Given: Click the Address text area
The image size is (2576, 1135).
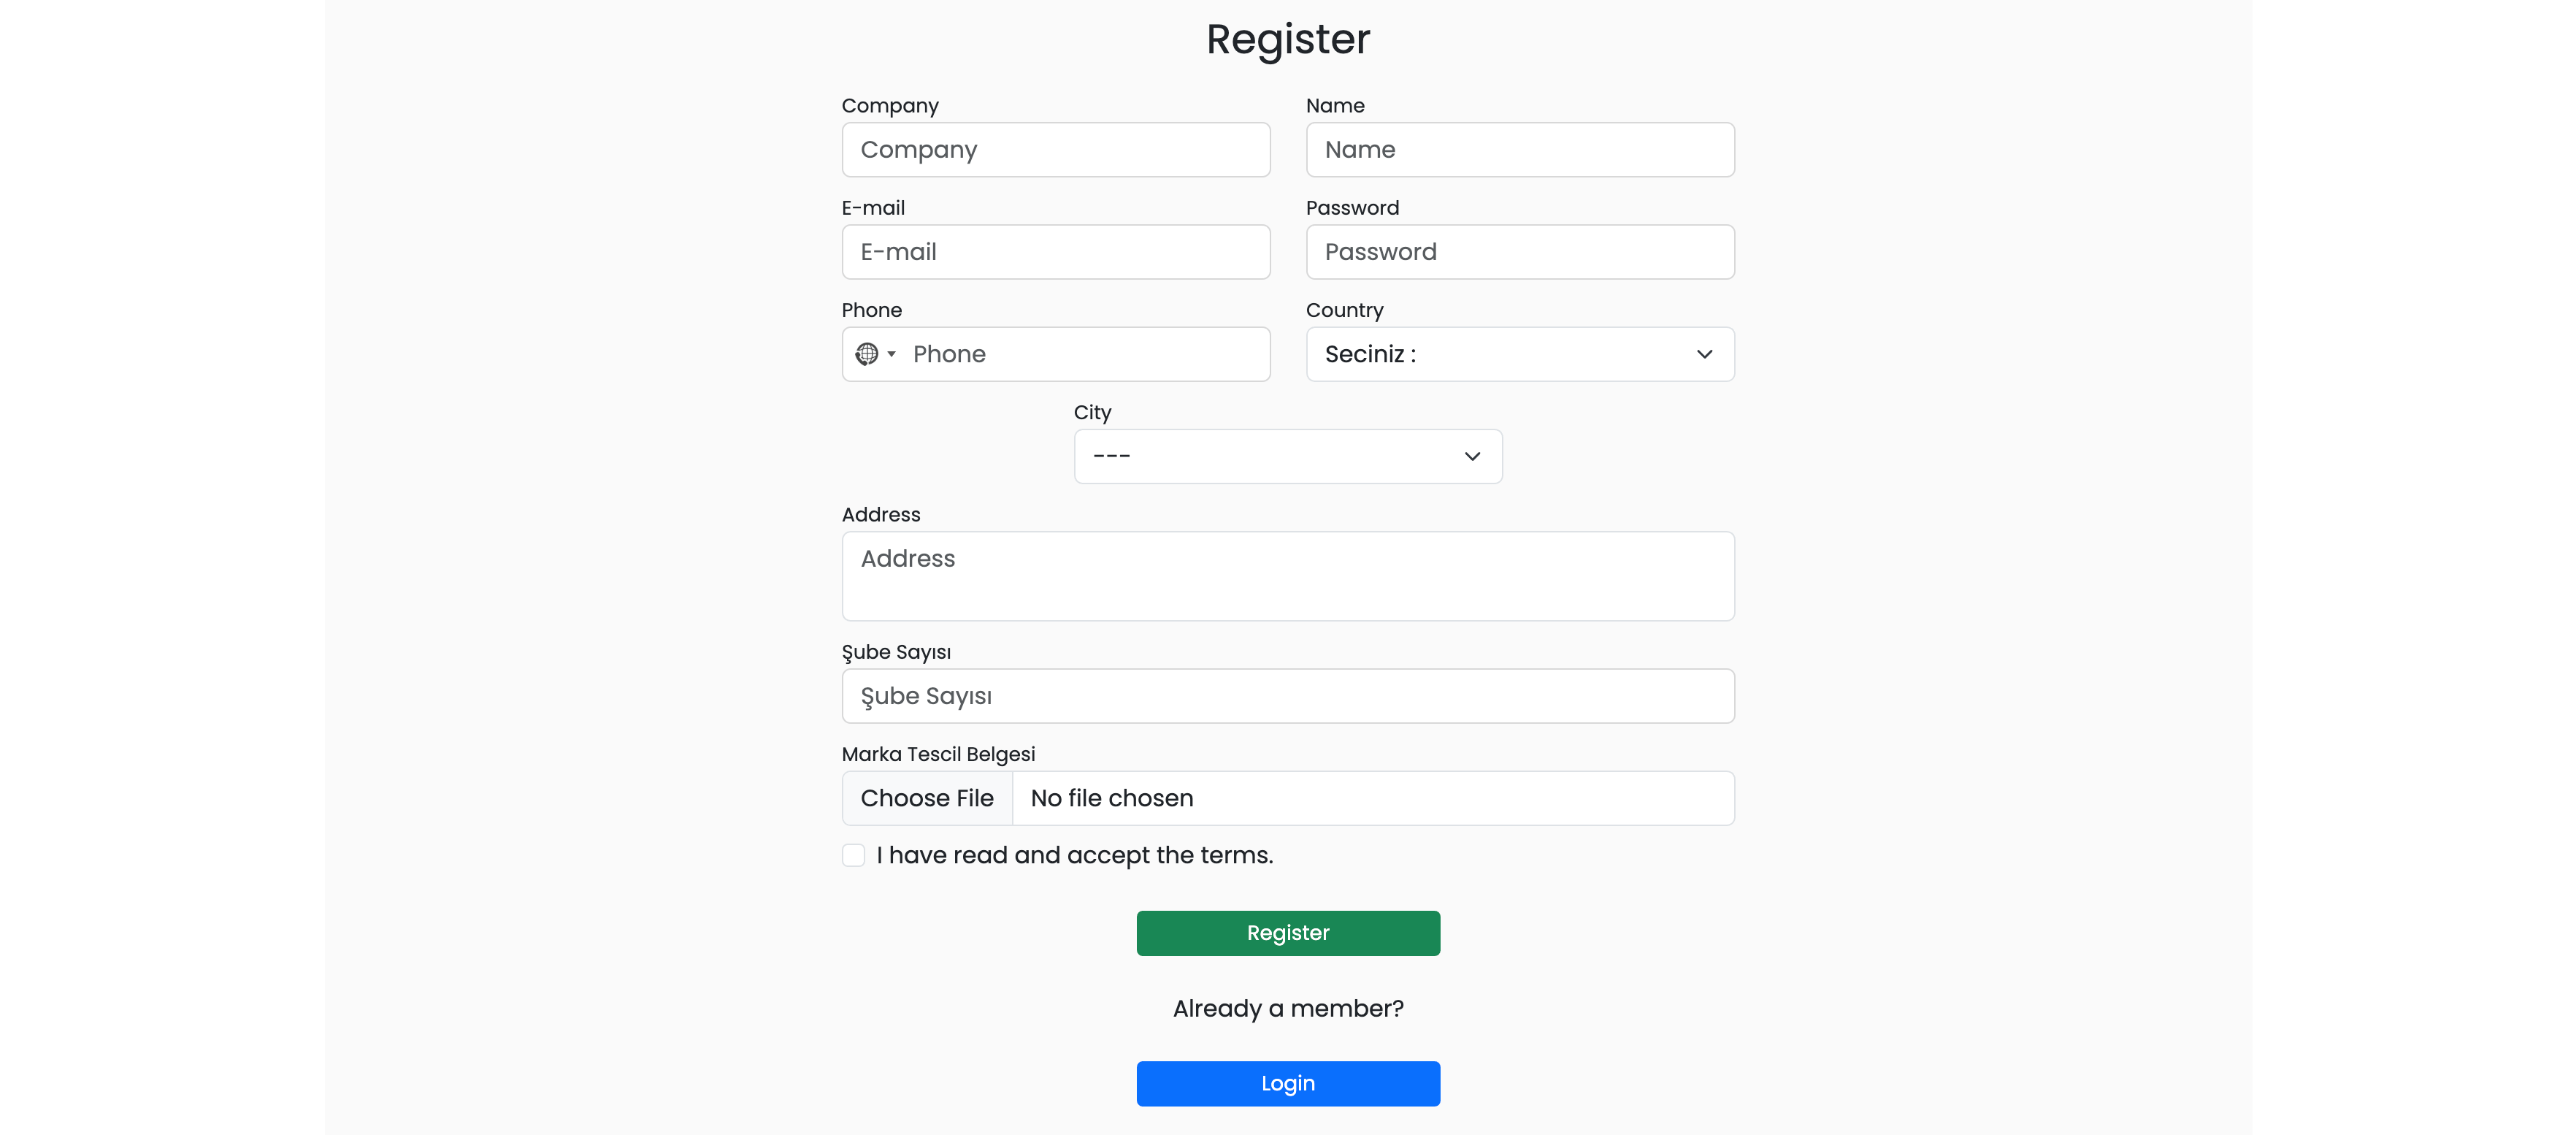Looking at the screenshot, I should pyautogui.click(x=1287, y=576).
